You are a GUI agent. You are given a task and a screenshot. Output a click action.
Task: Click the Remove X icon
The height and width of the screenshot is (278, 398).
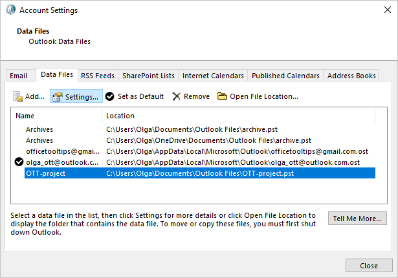click(x=177, y=96)
